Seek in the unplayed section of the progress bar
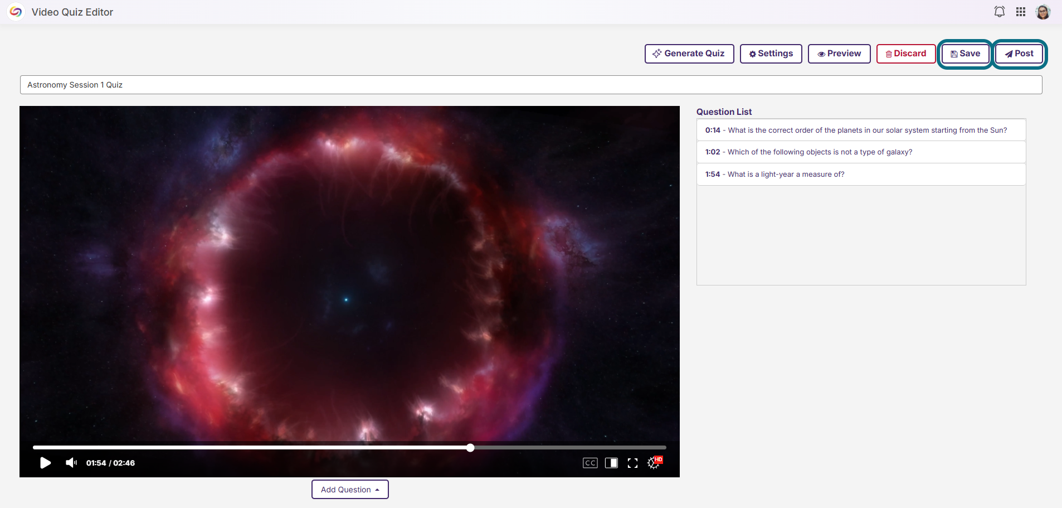Screen dimensions: 1062x508 pos(570,448)
